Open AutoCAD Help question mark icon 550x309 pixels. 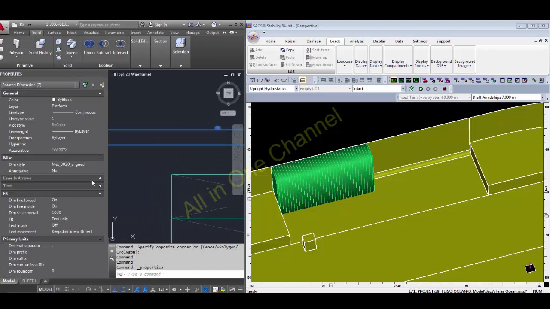214,24
